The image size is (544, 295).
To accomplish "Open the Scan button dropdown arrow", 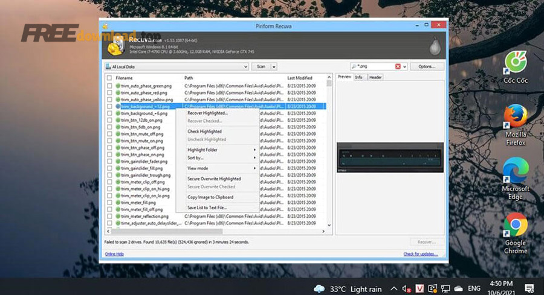I will click(274, 66).
